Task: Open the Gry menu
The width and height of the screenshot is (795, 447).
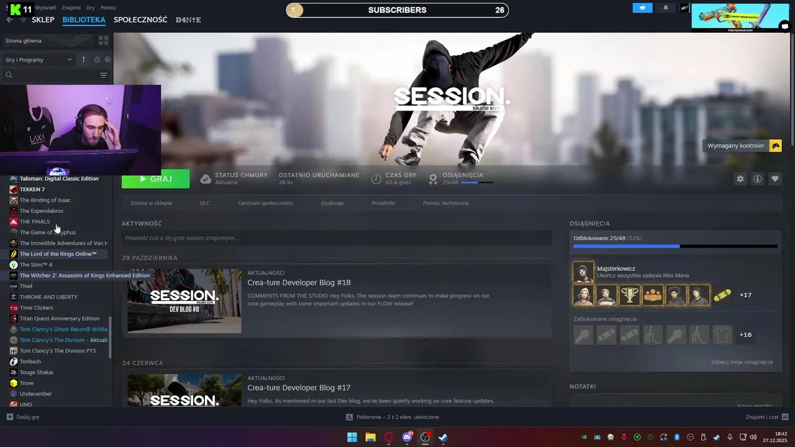Action: (x=91, y=7)
